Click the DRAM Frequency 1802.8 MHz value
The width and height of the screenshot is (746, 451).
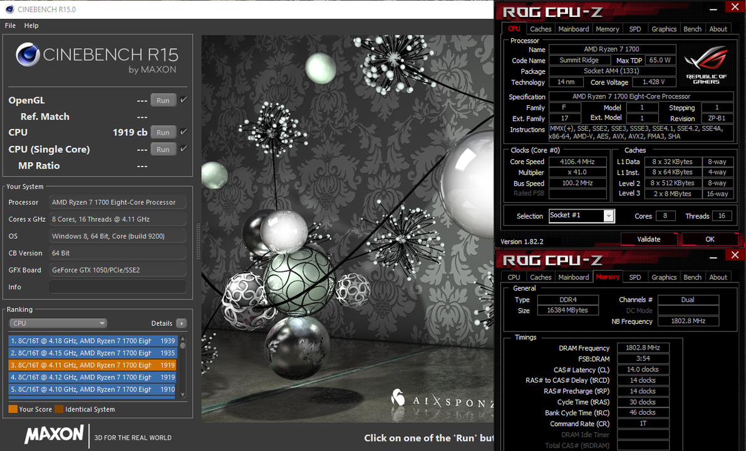pos(643,348)
